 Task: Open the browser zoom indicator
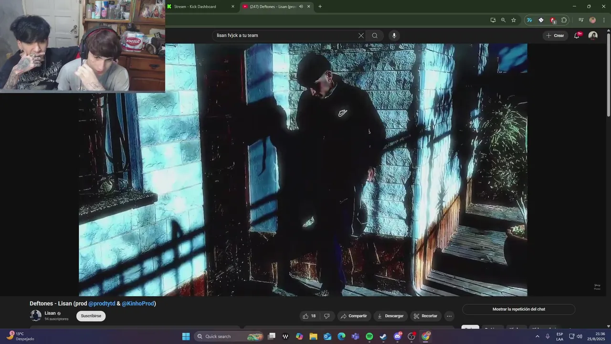[503, 20]
